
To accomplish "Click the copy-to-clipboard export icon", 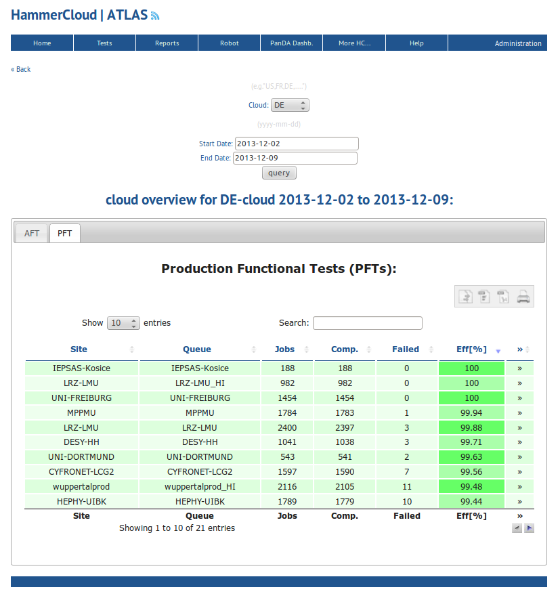I will click(465, 297).
